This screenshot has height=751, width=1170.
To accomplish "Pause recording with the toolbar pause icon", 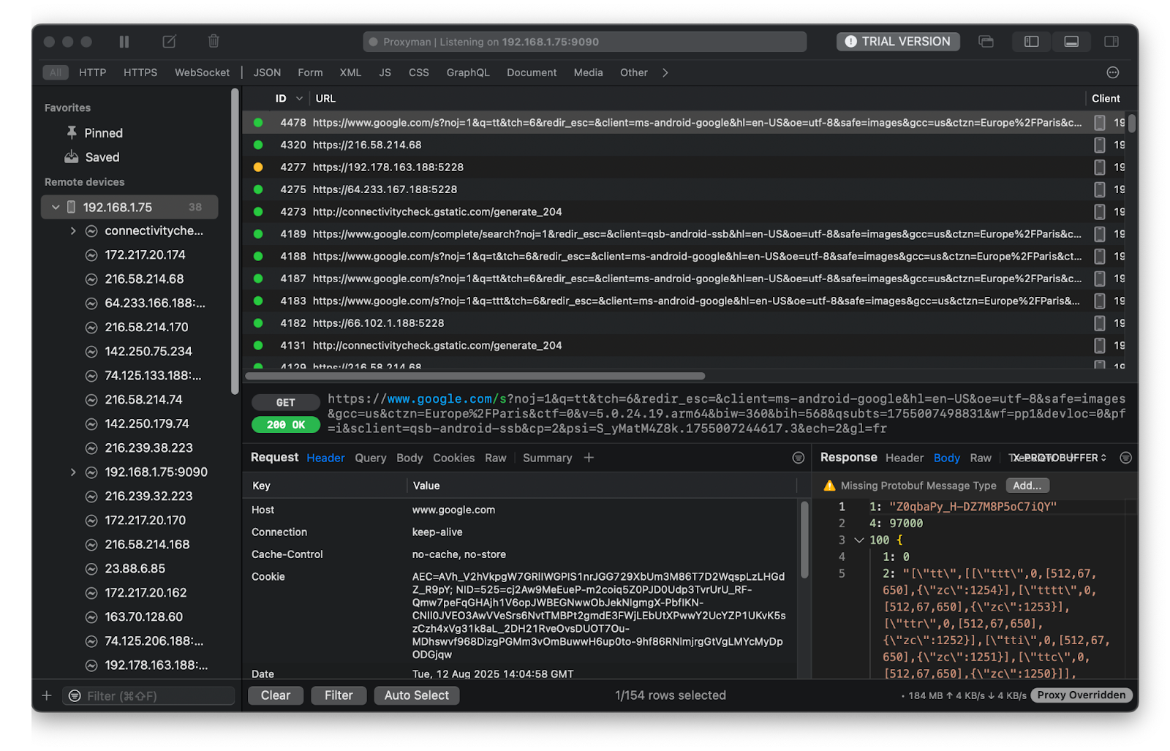I will tap(124, 42).
